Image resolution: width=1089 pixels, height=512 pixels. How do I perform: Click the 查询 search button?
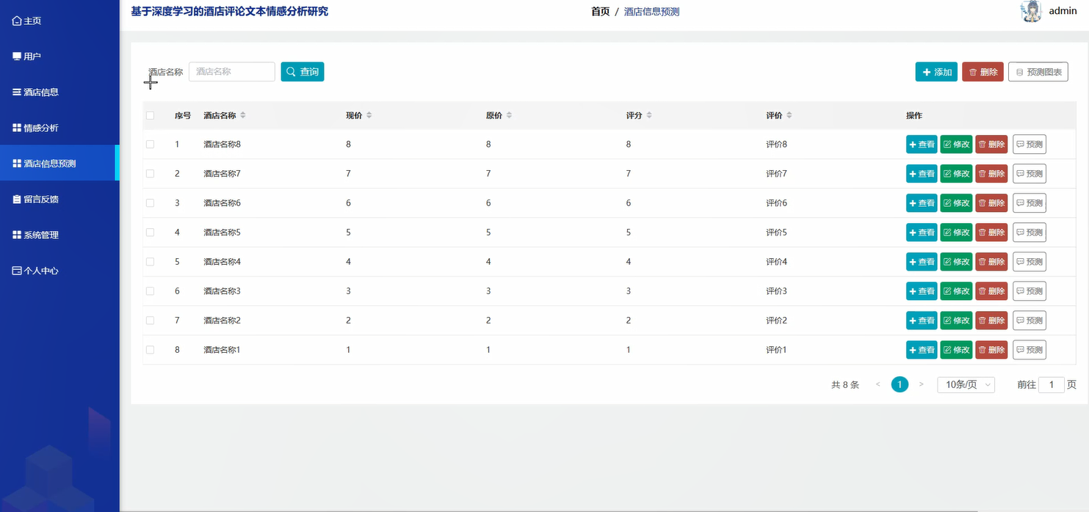(x=303, y=72)
